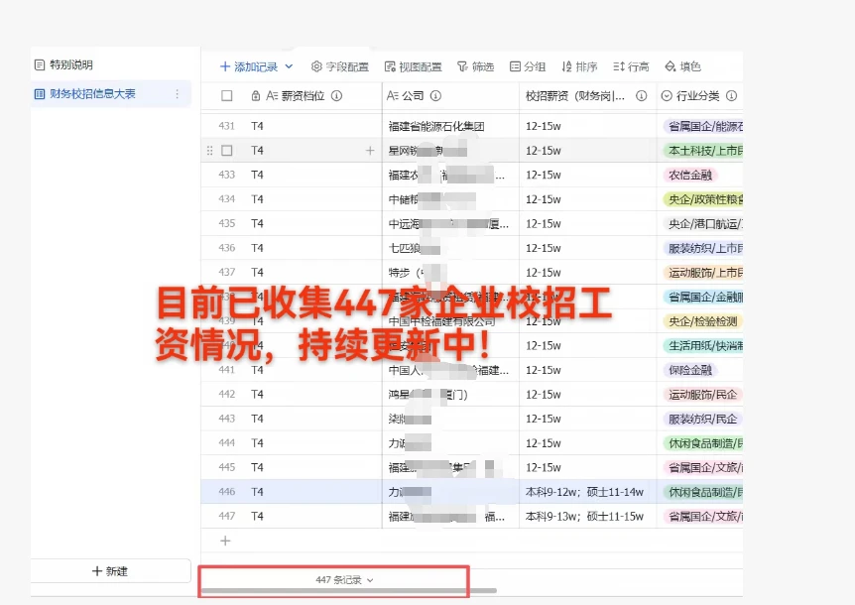Click row number 447
Image resolution: width=855 pixels, height=605 pixels.
coord(227,516)
